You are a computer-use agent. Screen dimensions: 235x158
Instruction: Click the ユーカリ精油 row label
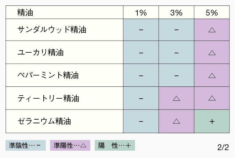41,52
